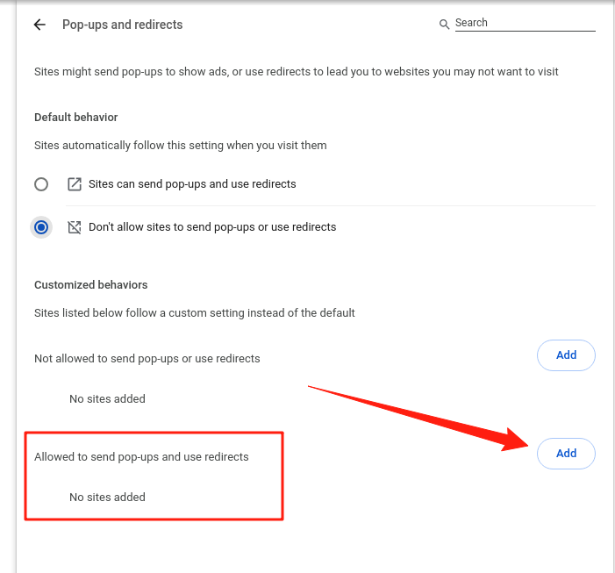This screenshot has width=615, height=573.
Task: Go back using the left arrow icon
Action: (x=39, y=25)
